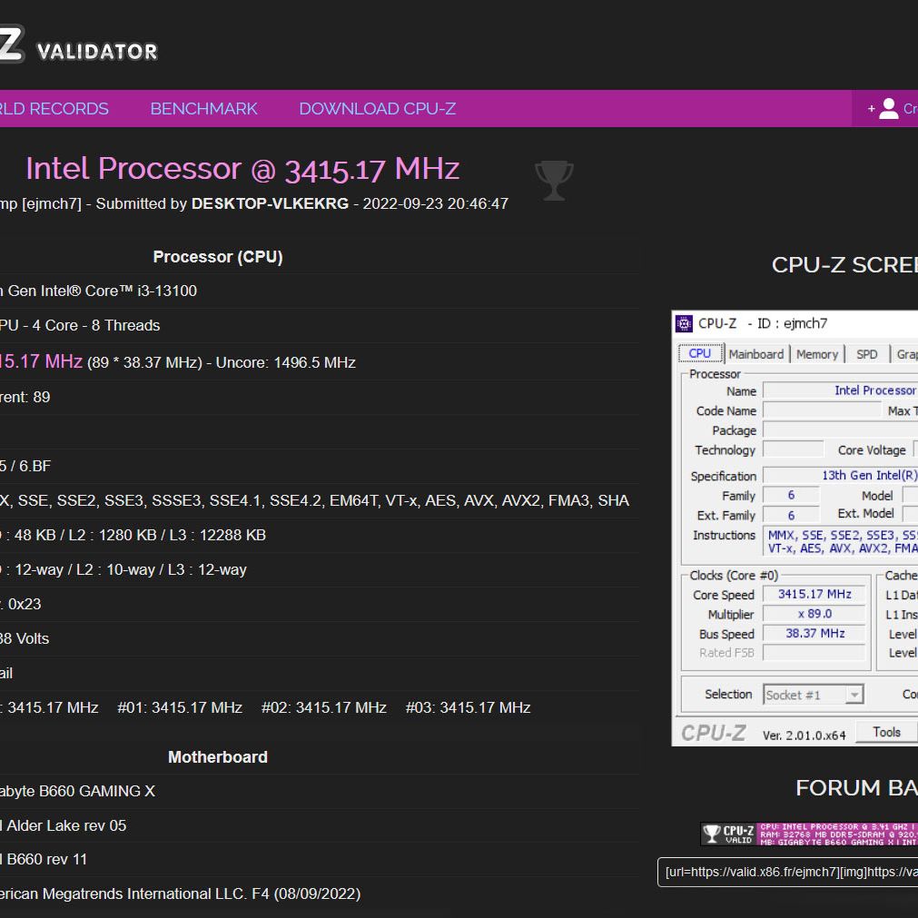Click the Multiplier x 89.0 value
The width and height of the screenshot is (918, 918).
pyautogui.click(x=814, y=614)
